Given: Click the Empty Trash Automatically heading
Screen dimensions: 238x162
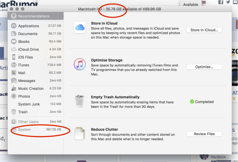Looking at the screenshot, I should click(115, 97).
